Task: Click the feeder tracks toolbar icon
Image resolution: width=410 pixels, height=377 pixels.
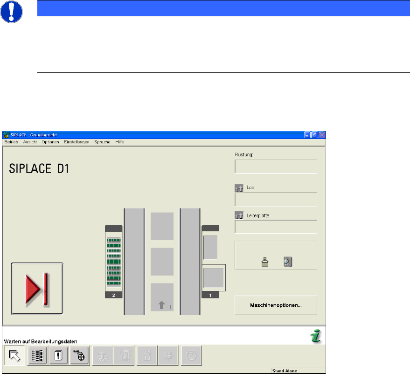Action: pyautogui.click(x=37, y=356)
